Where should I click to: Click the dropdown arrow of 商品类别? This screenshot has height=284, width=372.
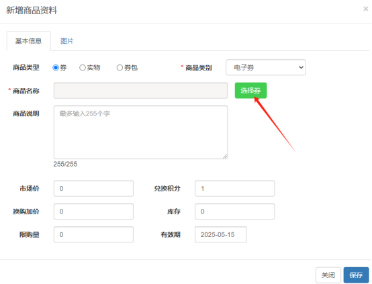[301, 67]
